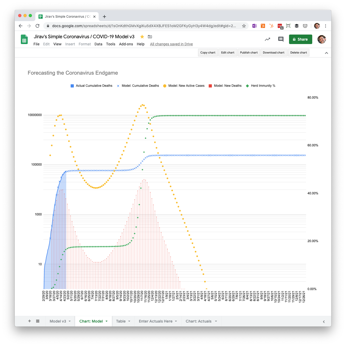This screenshot has height=346, width=346.
Task: Add a new sheet with the plus button
Action: pos(30,321)
